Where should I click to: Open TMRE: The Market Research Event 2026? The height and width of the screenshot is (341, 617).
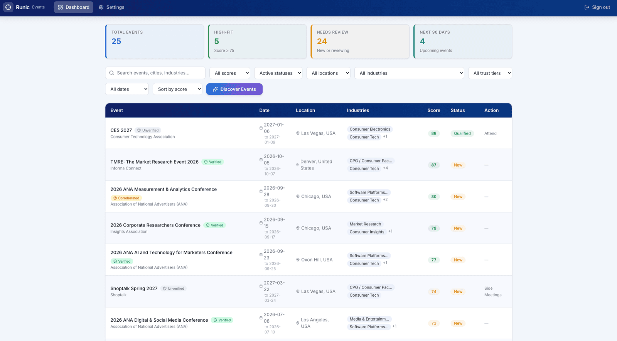tap(154, 162)
